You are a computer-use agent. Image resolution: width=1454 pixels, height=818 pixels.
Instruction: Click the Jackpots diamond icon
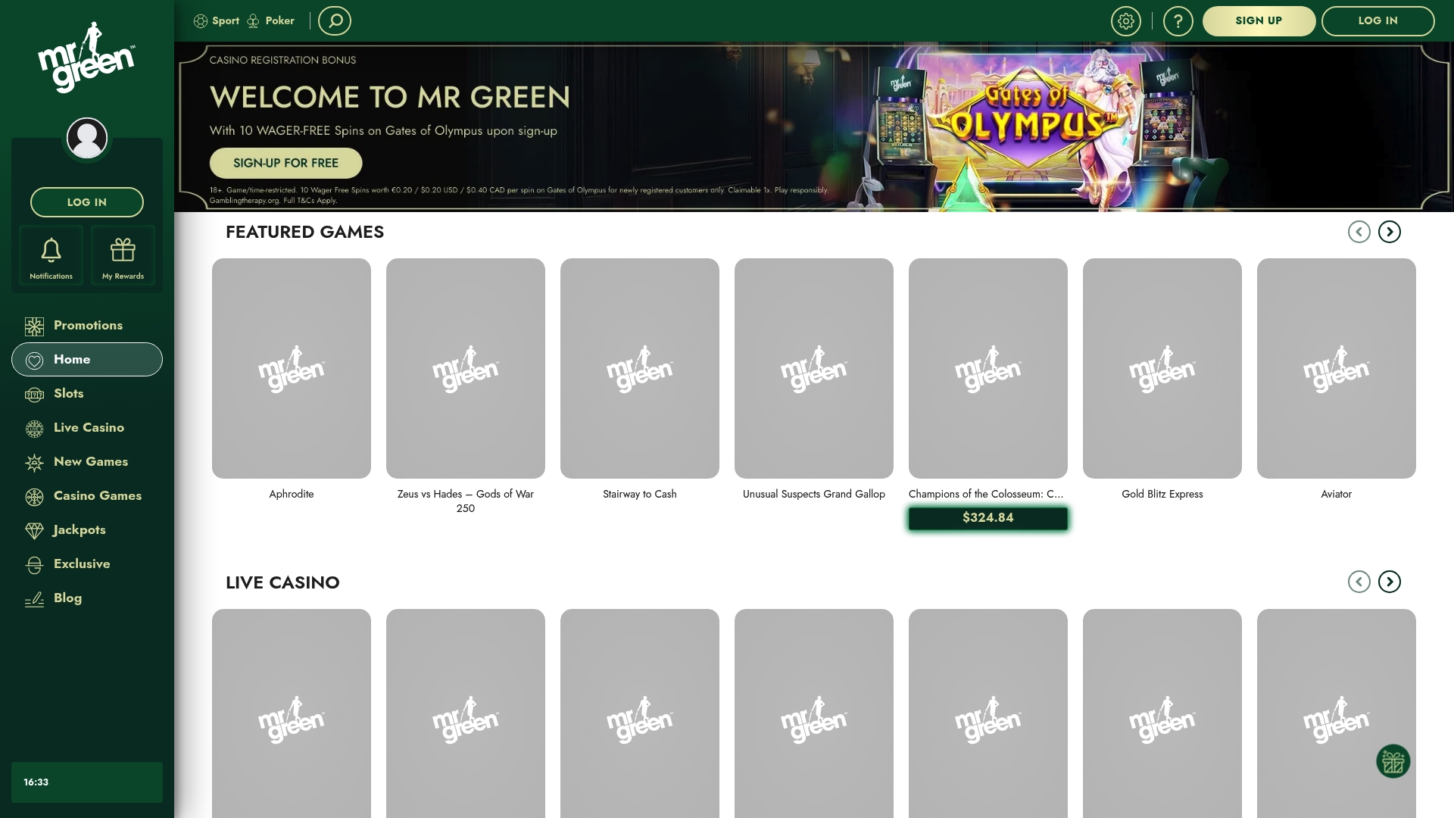click(x=33, y=529)
